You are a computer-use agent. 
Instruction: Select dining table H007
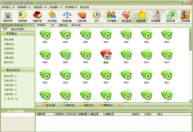pos(167,36)
